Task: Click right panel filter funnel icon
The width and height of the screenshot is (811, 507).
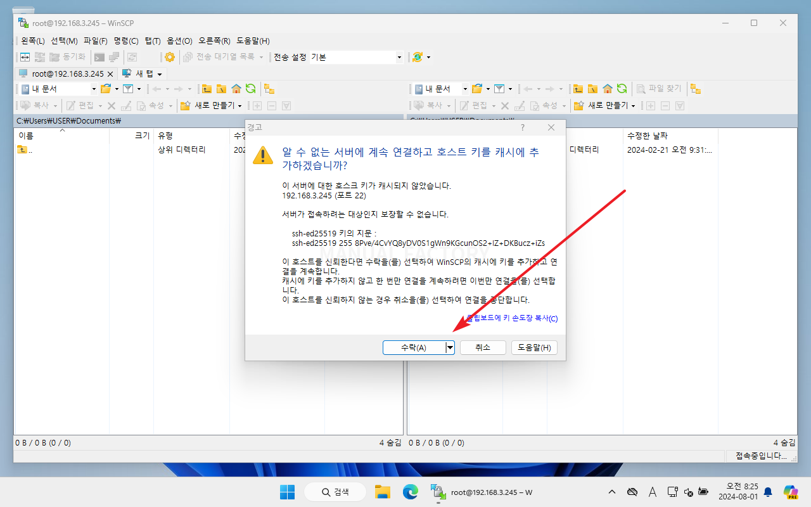Action: (499, 89)
